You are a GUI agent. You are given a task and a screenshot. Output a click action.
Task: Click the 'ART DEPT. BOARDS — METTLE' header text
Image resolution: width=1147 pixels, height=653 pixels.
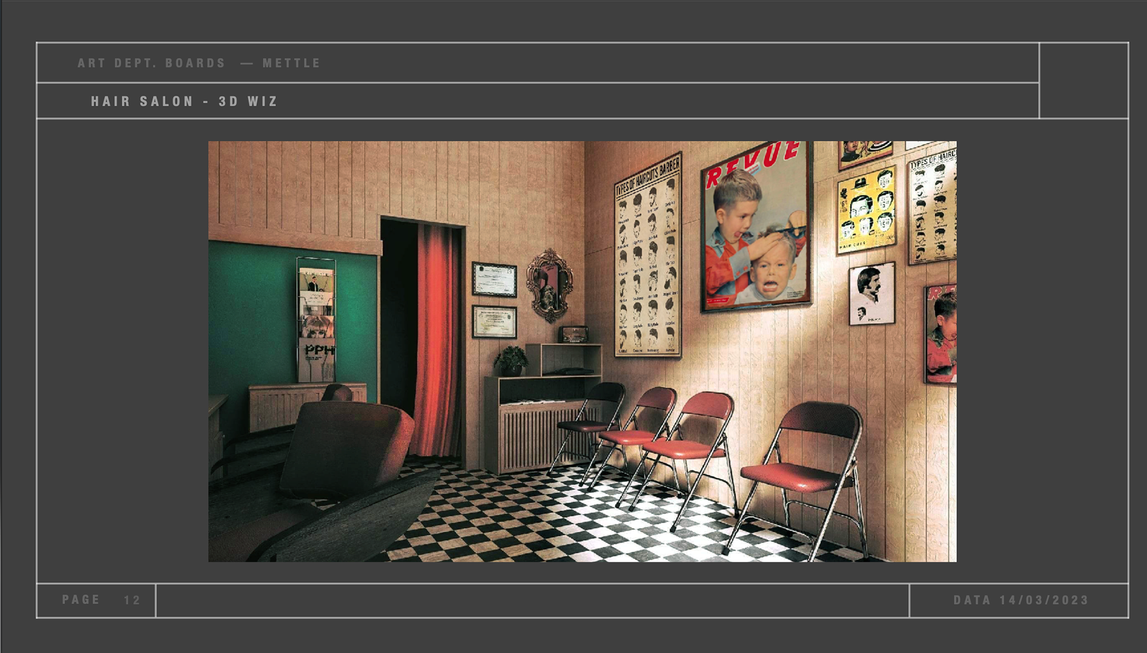point(199,63)
